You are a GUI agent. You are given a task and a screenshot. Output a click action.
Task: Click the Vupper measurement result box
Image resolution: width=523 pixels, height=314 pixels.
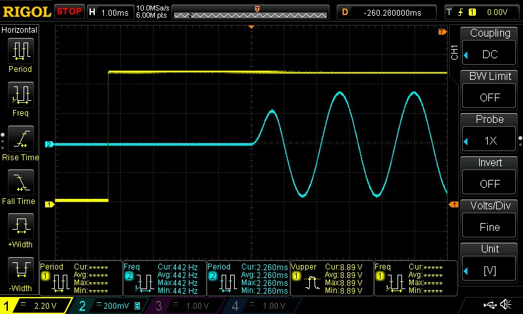(x=331, y=278)
